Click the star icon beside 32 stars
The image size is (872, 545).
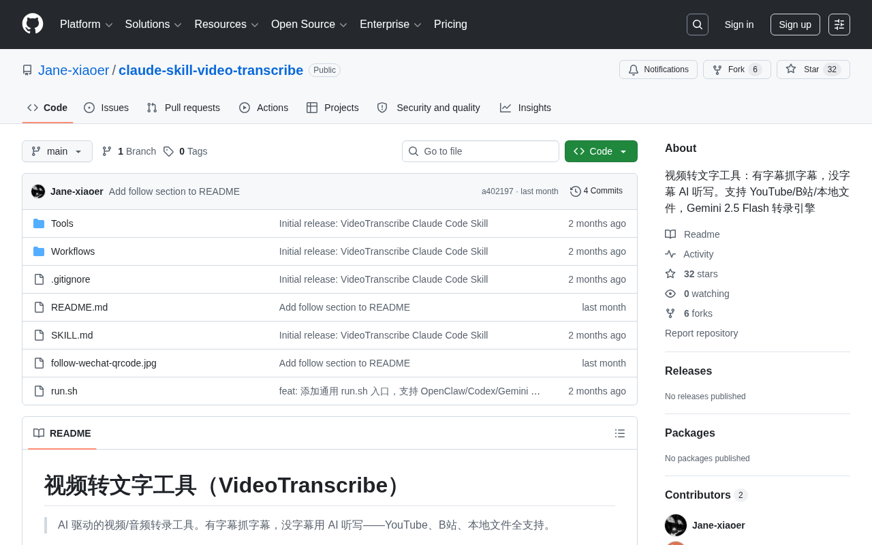(x=670, y=274)
